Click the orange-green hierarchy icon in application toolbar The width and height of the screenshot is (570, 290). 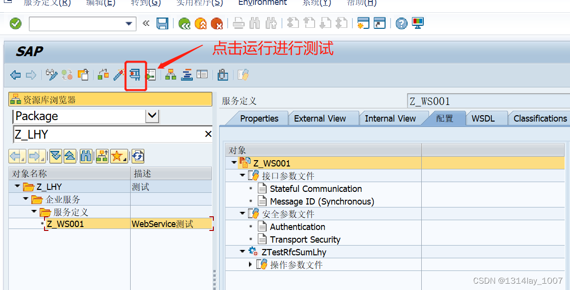coord(170,75)
